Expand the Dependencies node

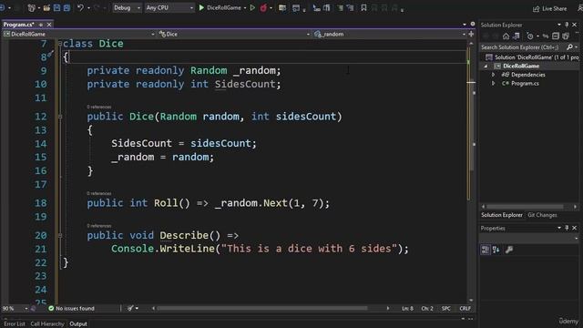pos(494,75)
